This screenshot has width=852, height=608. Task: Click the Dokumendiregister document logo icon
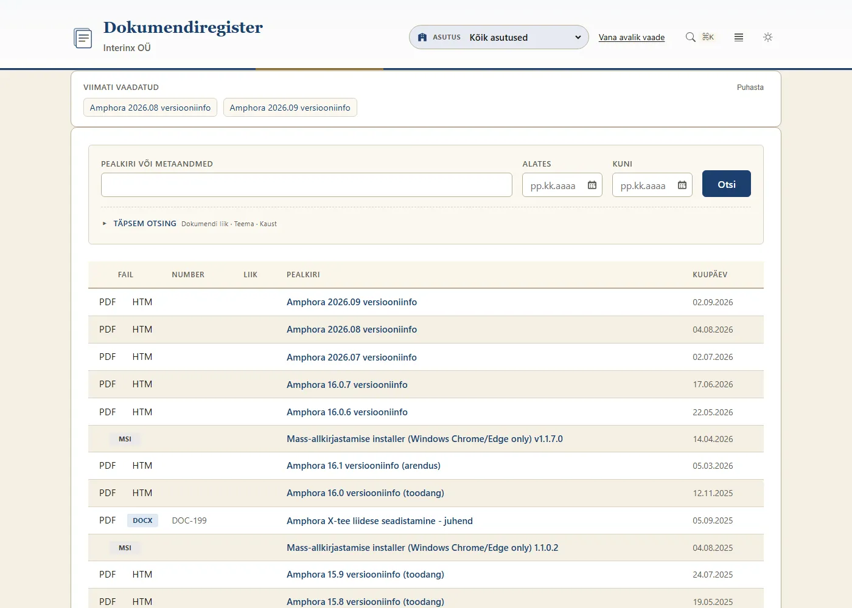click(83, 38)
